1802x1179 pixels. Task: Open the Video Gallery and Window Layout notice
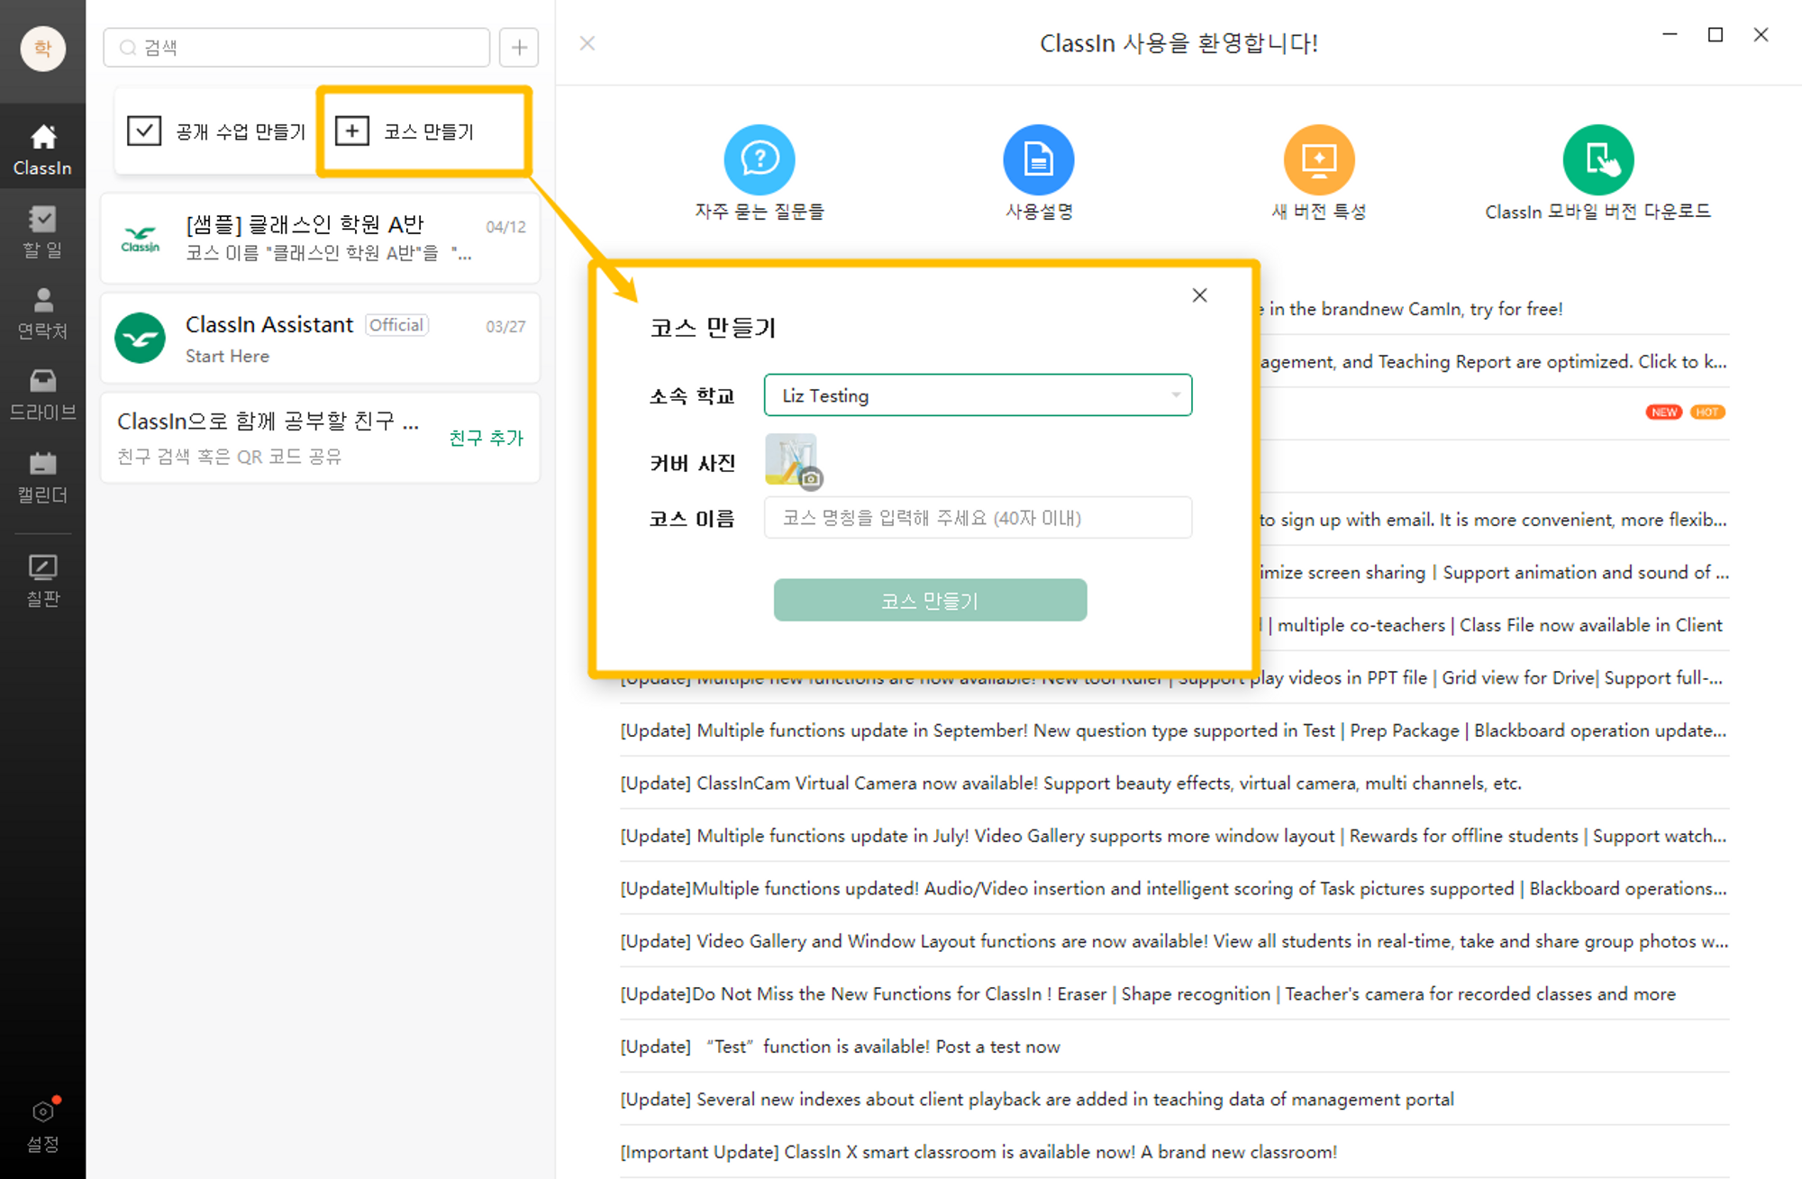1174,941
